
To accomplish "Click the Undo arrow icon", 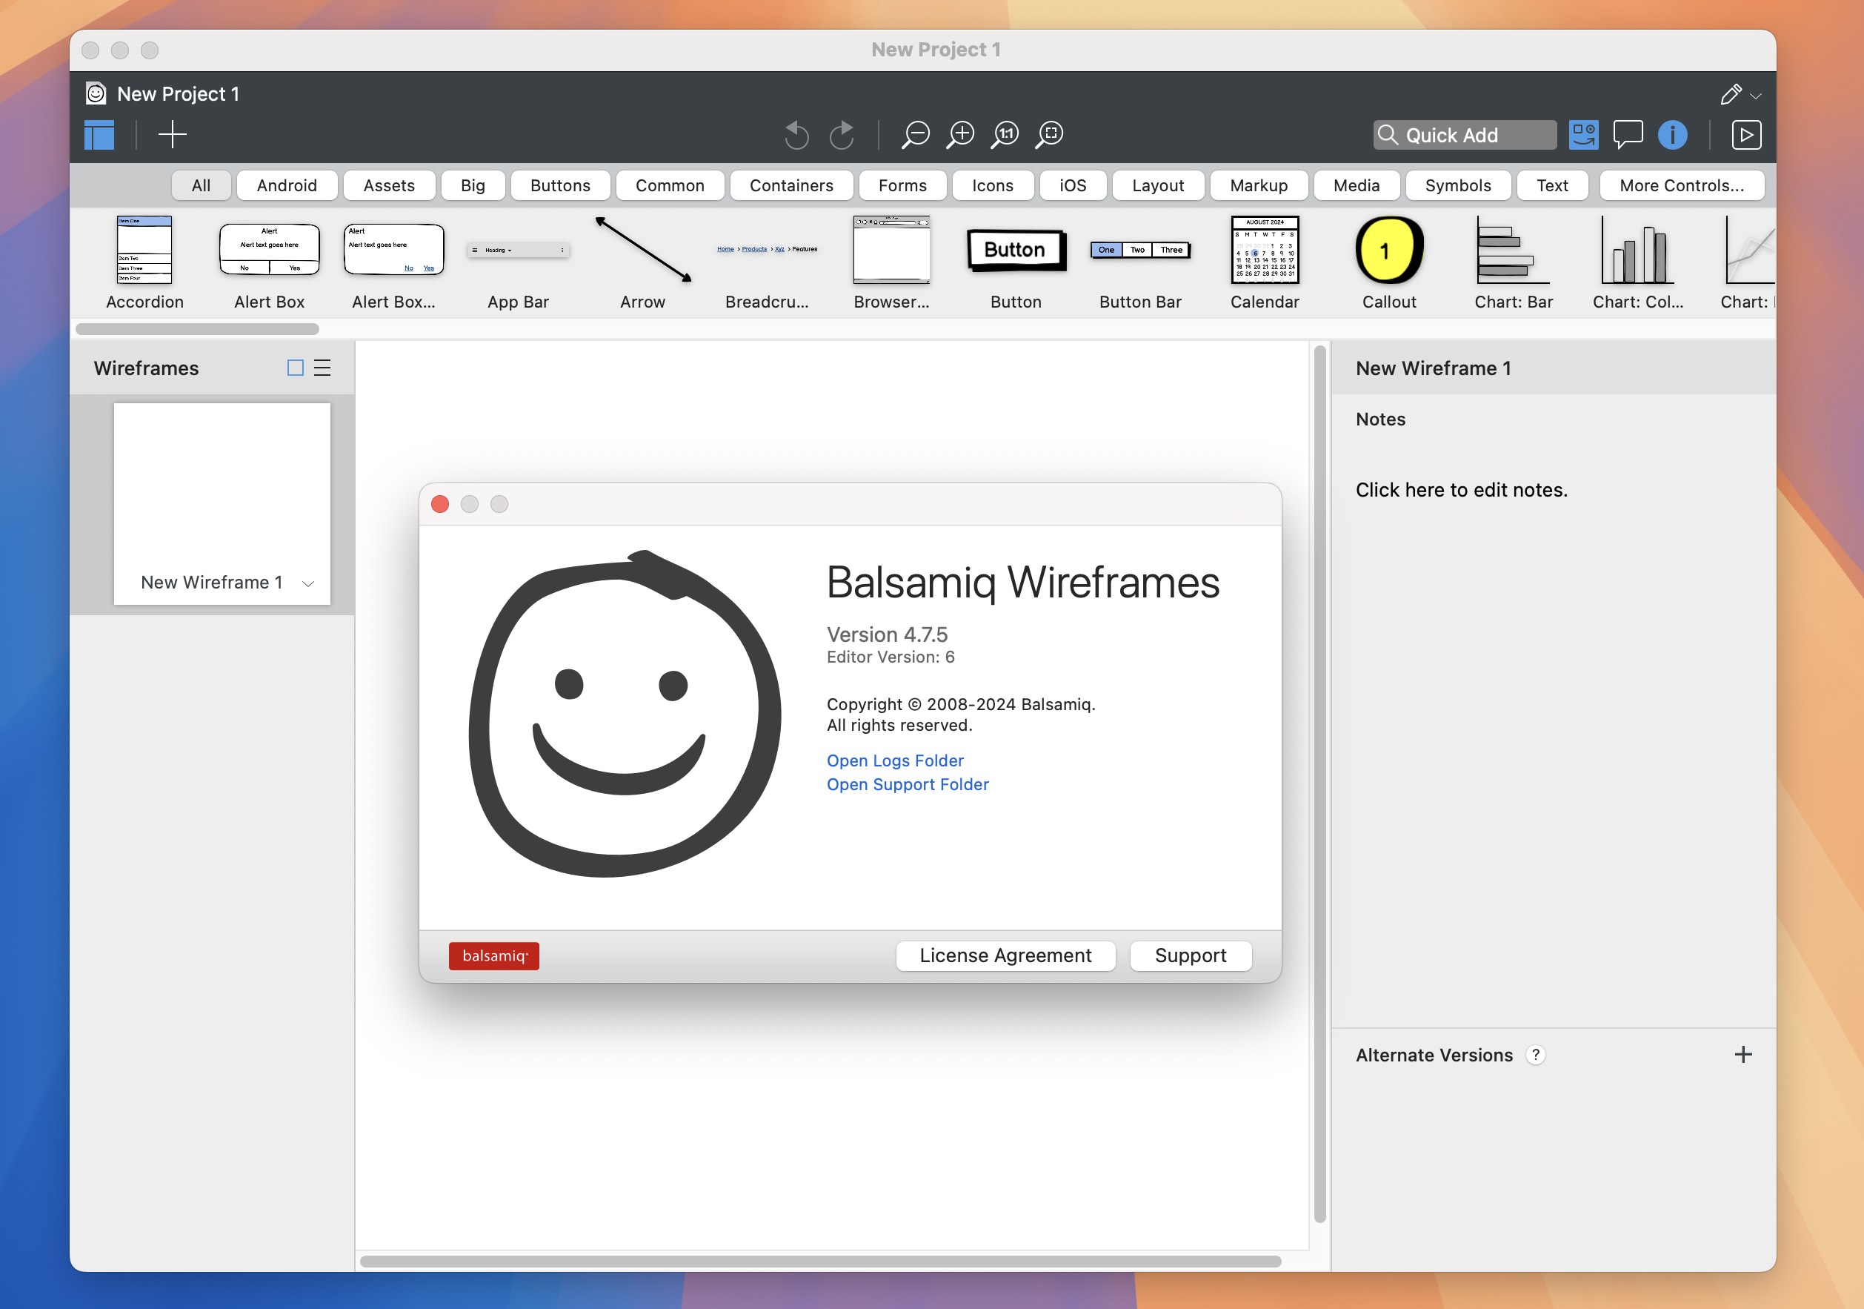I will [797, 135].
